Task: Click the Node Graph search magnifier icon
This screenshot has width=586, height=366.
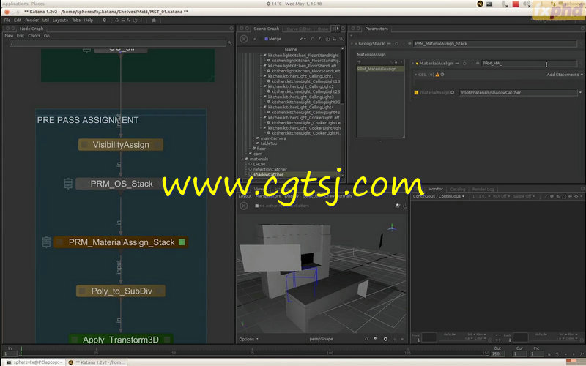Action: coord(230,43)
